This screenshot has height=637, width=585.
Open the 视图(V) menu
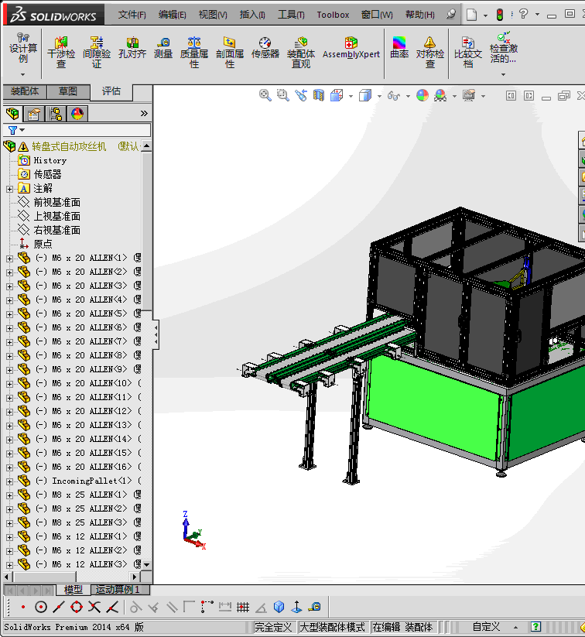(213, 15)
